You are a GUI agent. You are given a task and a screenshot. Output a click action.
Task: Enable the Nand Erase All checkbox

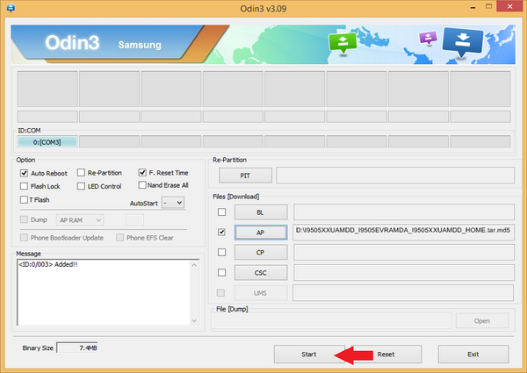tap(143, 185)
